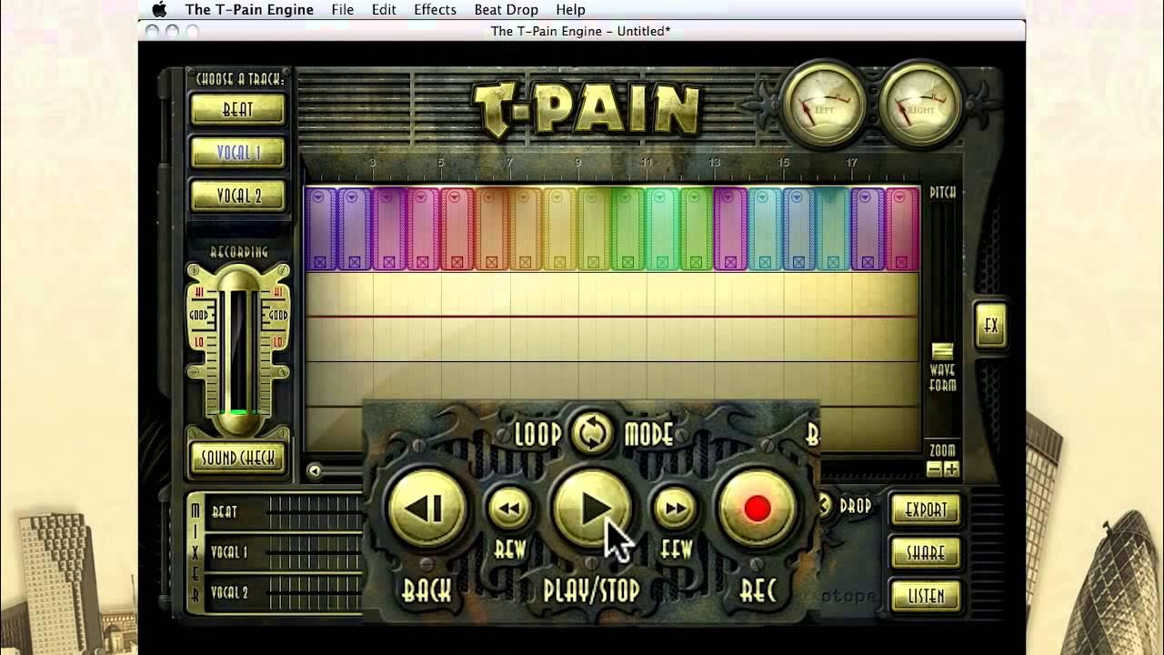Click the Back transport button

coord(427,509)
